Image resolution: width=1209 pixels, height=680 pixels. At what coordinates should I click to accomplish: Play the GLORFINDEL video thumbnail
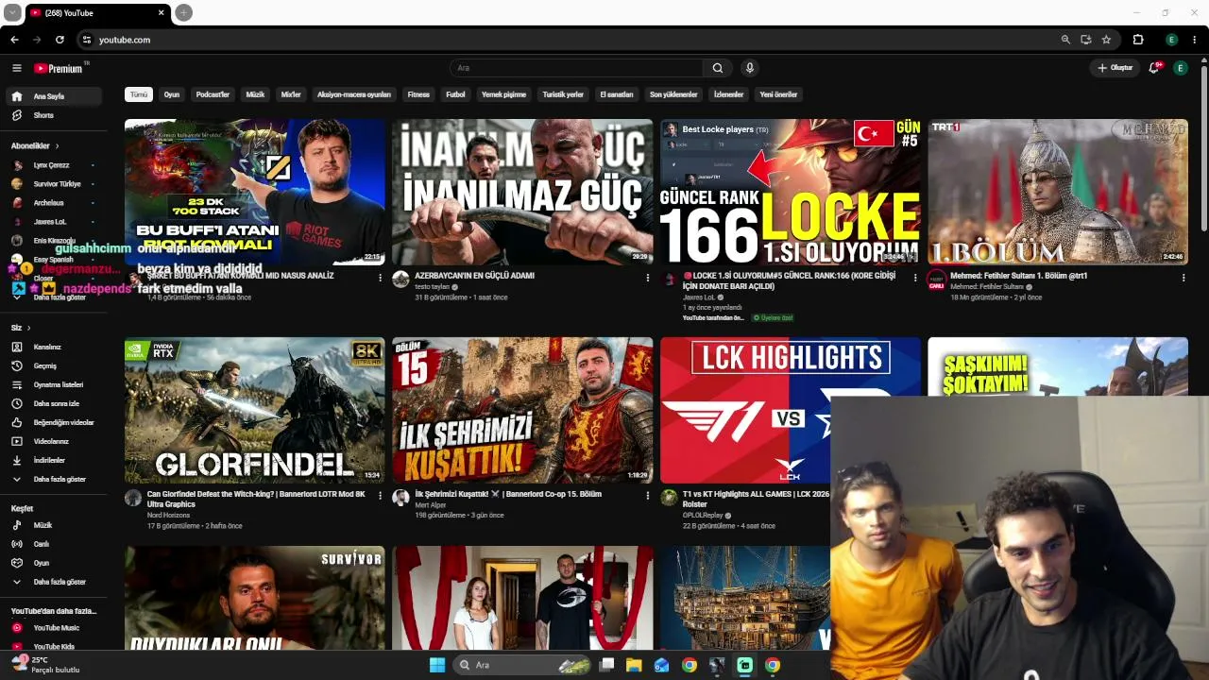click(x=255, y=410)
